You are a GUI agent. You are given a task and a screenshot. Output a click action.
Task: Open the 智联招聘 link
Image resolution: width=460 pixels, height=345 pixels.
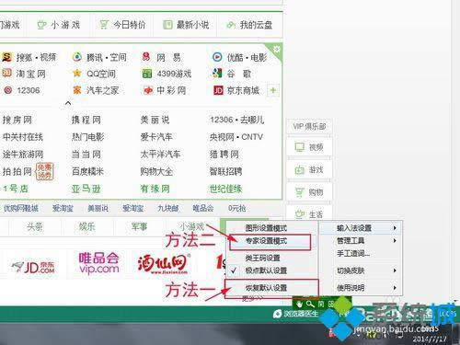pyautogui.click(x=225, y=171)
